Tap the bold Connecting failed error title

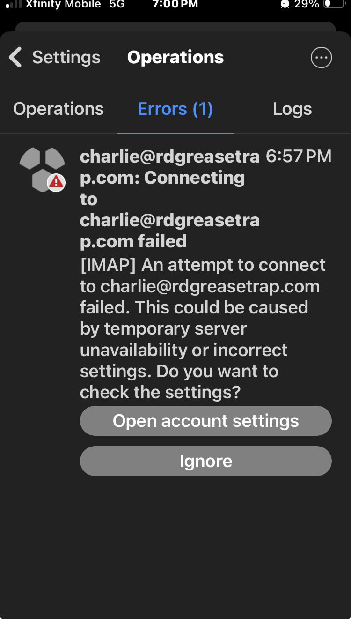point(170,199)
